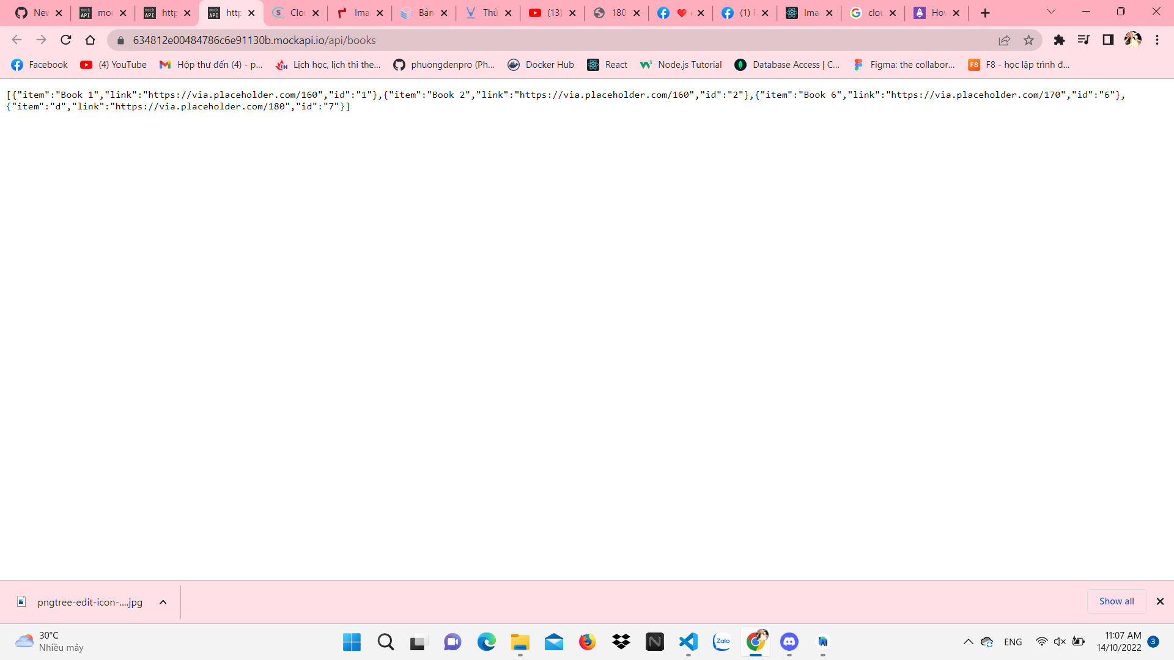Switch to the Cloudinary tab
Viewport: 1174px width, 660px height.
296,12
